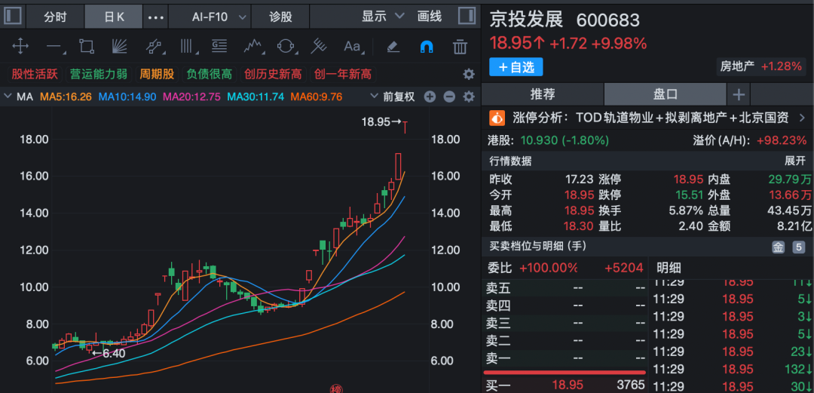Click the 卖一 ask row
Screen dimensions: 814x393
point(565,358)
